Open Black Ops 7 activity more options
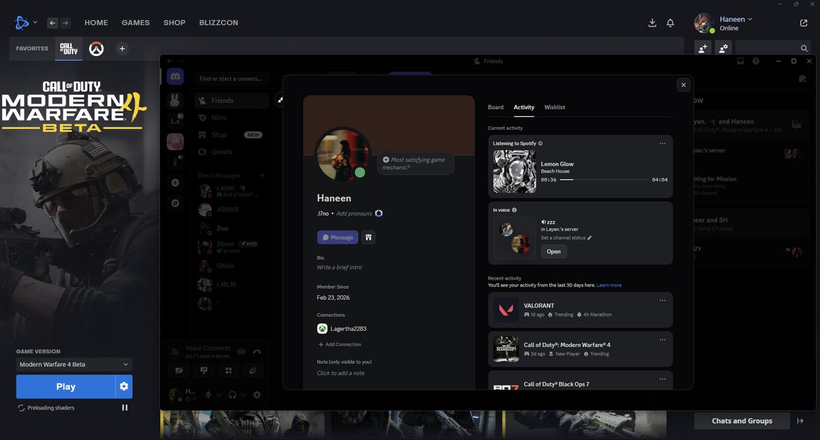This screenshot has height=440, width=820. (x=662, y=379)
